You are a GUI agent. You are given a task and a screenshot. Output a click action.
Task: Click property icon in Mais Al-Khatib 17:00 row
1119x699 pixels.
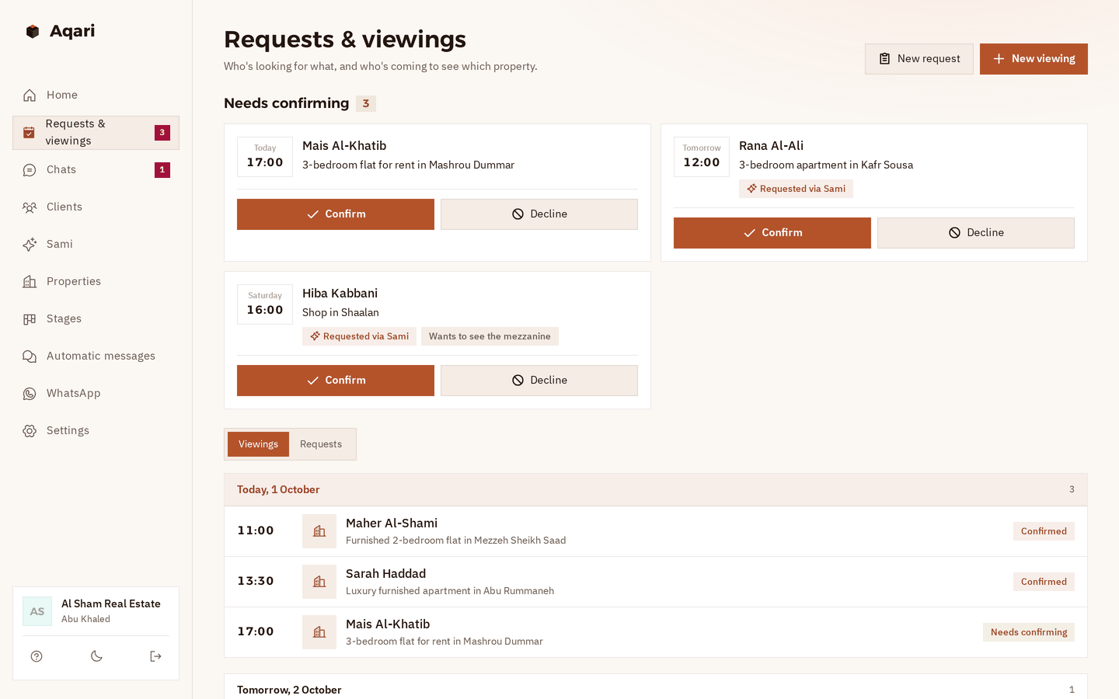[319, 632]
